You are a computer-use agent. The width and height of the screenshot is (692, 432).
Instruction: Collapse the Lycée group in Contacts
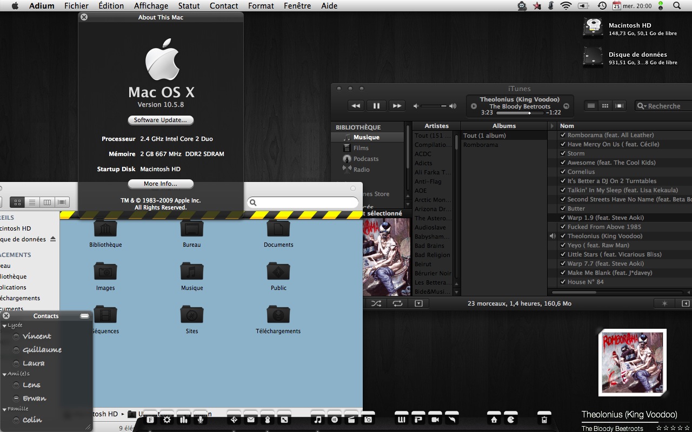5,326
